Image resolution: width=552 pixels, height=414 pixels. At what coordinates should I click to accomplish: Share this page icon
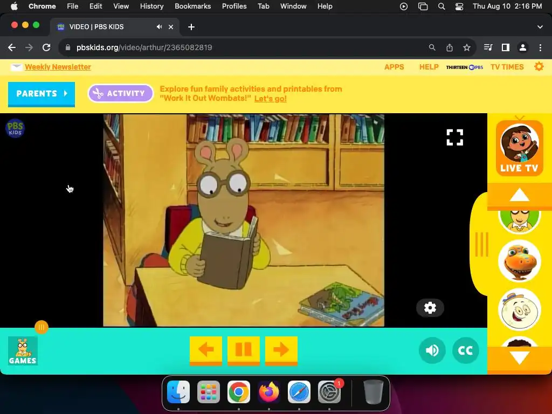tap(450, 47)
